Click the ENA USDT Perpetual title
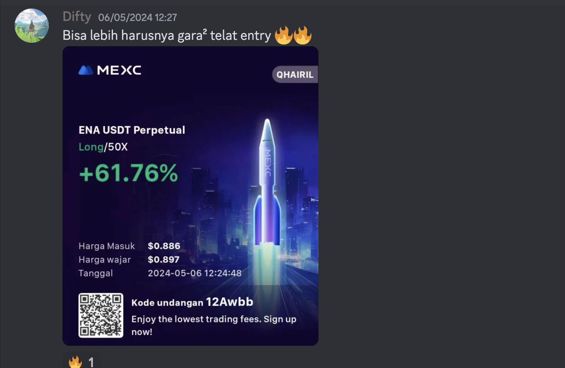Image resolution: width=565 pixels, height=368 pixels. point(132,130)
